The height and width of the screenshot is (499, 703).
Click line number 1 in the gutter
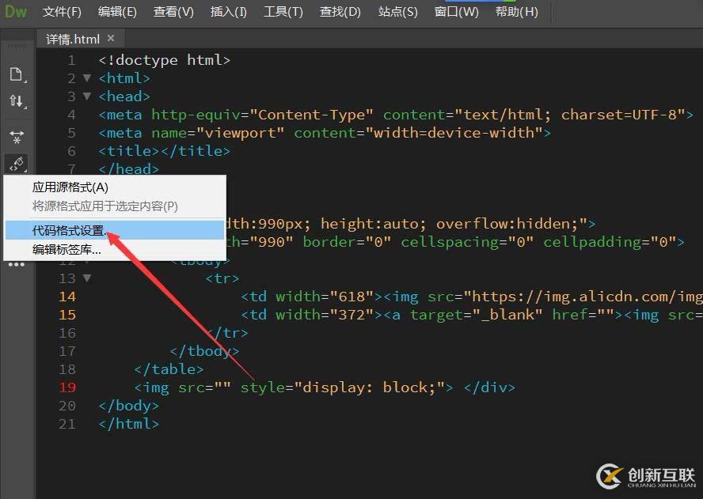click(x=72, y=60)
